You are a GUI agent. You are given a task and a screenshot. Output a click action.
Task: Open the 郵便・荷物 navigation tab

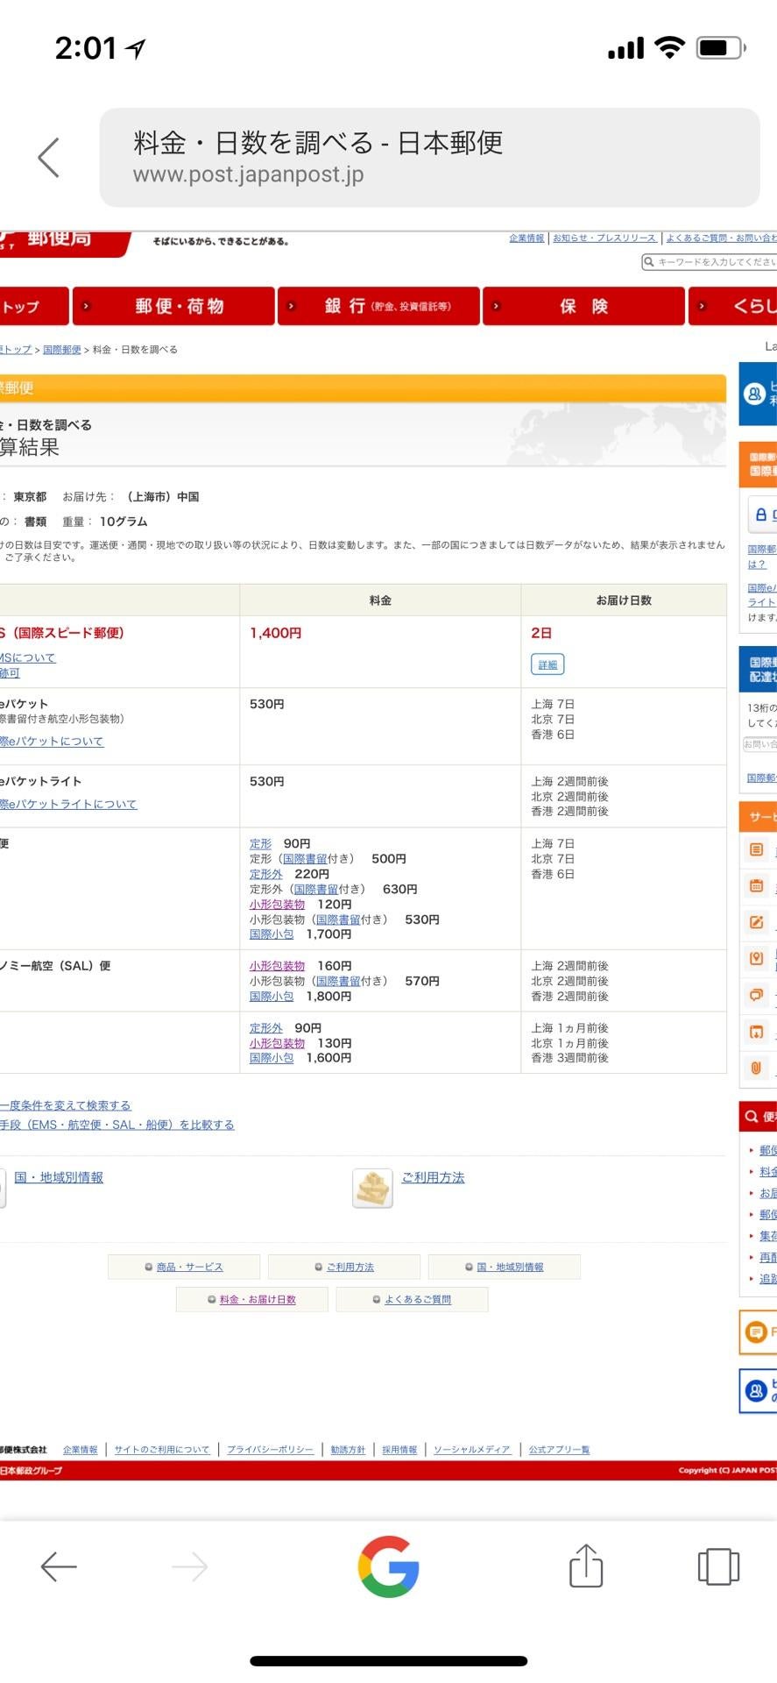(x=173, y=307)
